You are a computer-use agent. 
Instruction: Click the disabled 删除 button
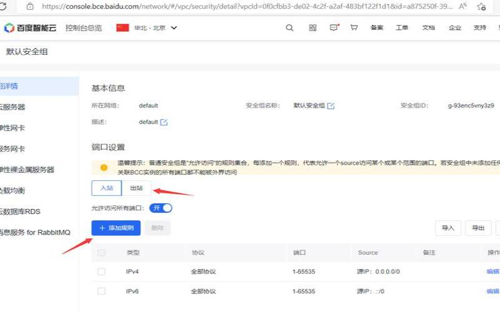click(x=157, y=228)
